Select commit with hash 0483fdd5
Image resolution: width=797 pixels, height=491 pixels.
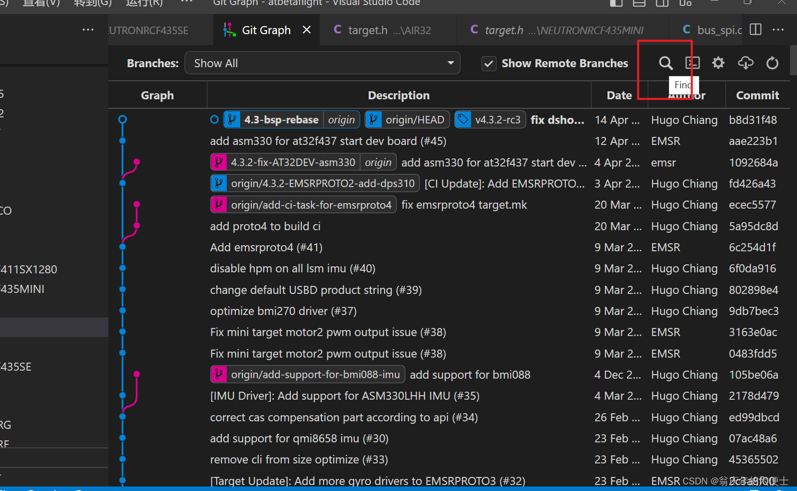tap(753, 354)
